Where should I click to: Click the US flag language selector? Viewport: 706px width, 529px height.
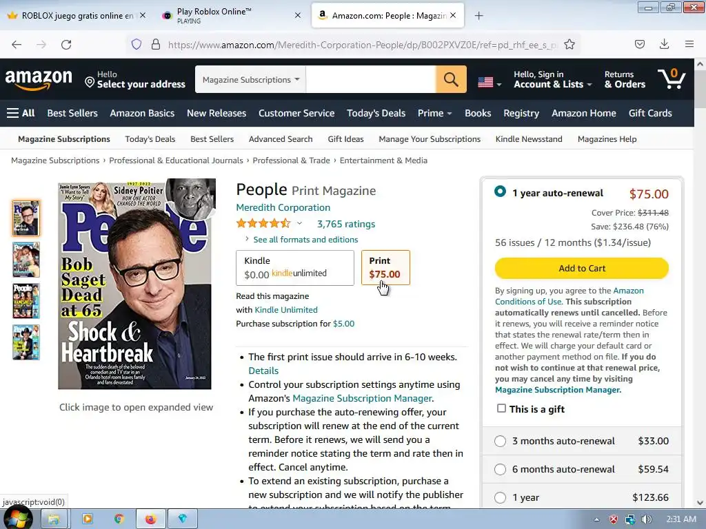(x=489, y=83)
